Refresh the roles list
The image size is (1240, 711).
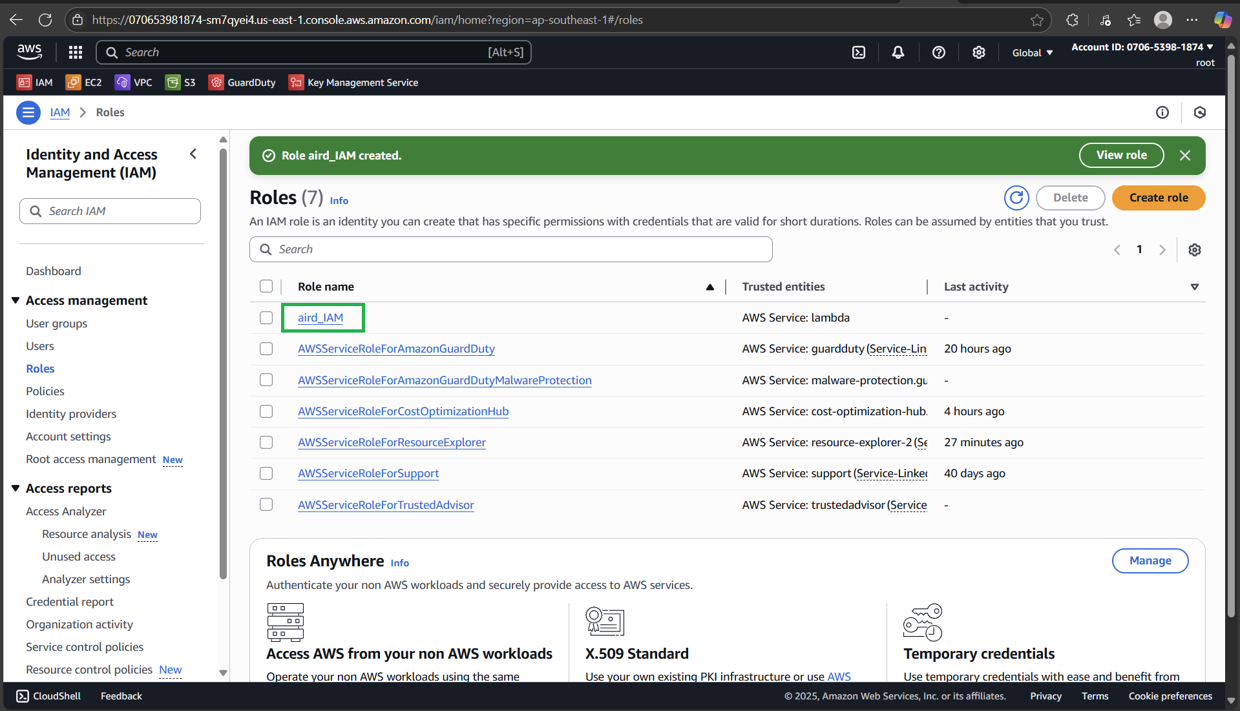pos(1016,198)
